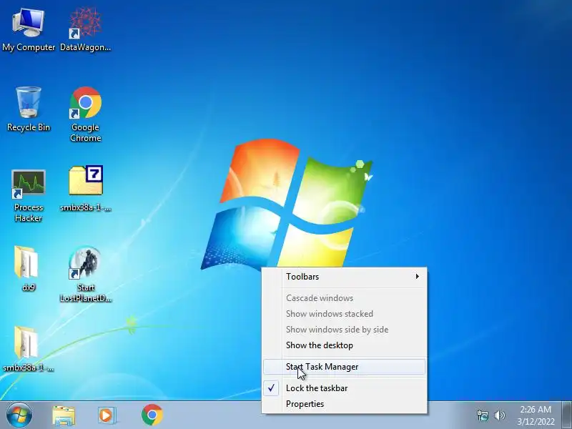The height and width of the screenshot is (429, 572).
Task: Select the dx9 zipped folder
Action: pyautogui.click(x=28, y=269)
